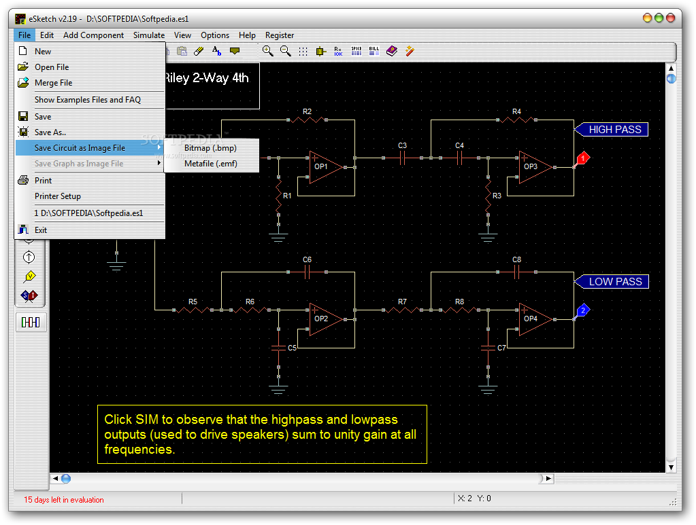Open the SPICE netlist icon
The image size is (696, 525).
tap(357, 51)
